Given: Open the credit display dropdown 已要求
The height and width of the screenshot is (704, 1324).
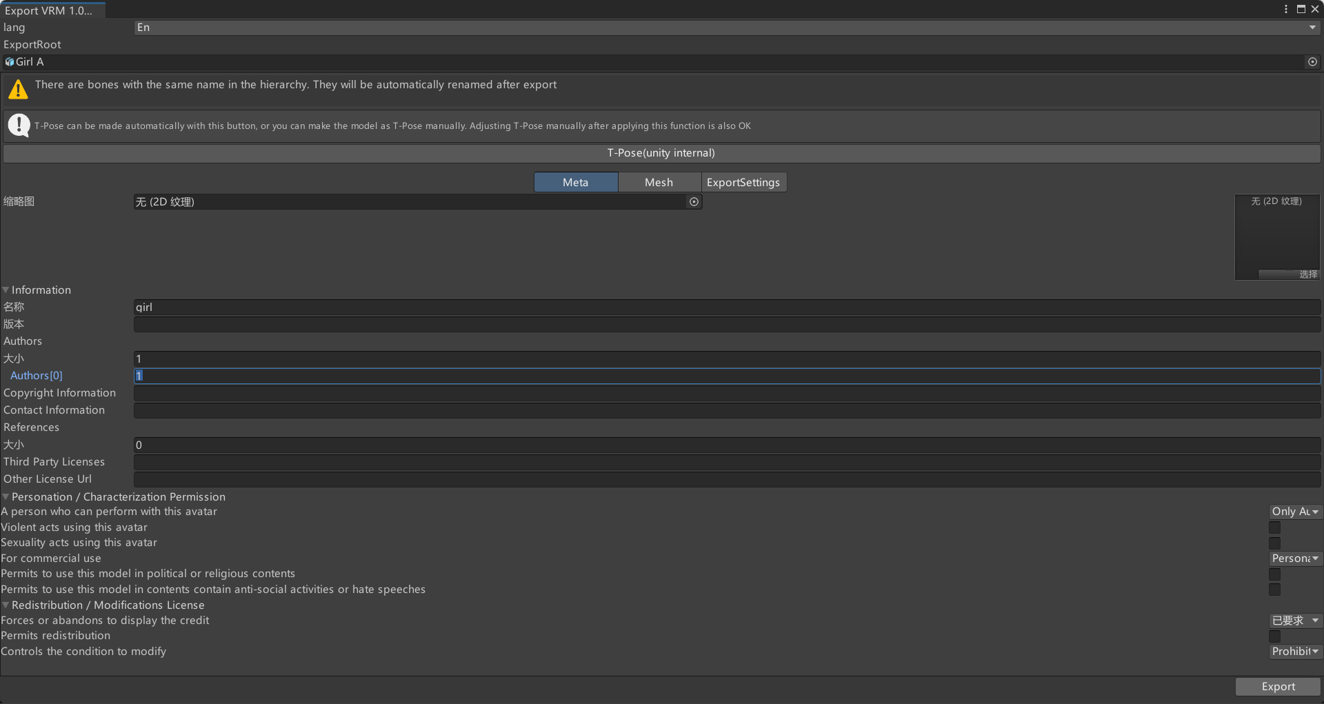Looking at the screenshot, I should 1295,621.
